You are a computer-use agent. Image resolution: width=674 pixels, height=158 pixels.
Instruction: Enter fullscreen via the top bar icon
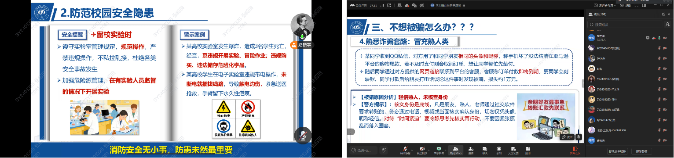[637, 5]
